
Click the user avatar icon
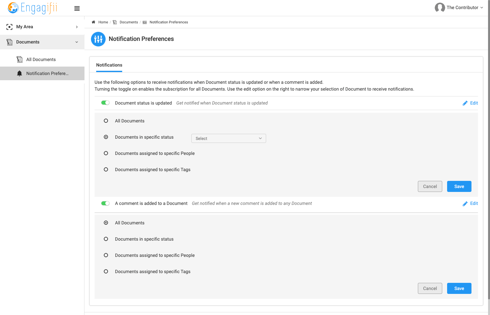pos(440,7)
